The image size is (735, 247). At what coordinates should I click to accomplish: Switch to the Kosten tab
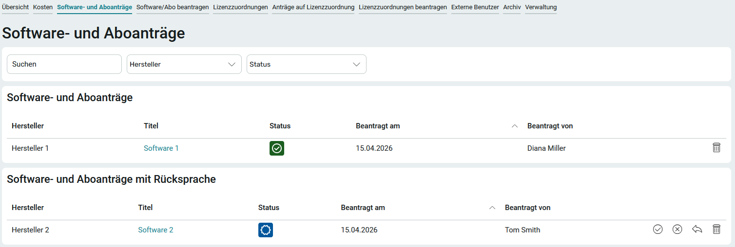pos(43,7)
